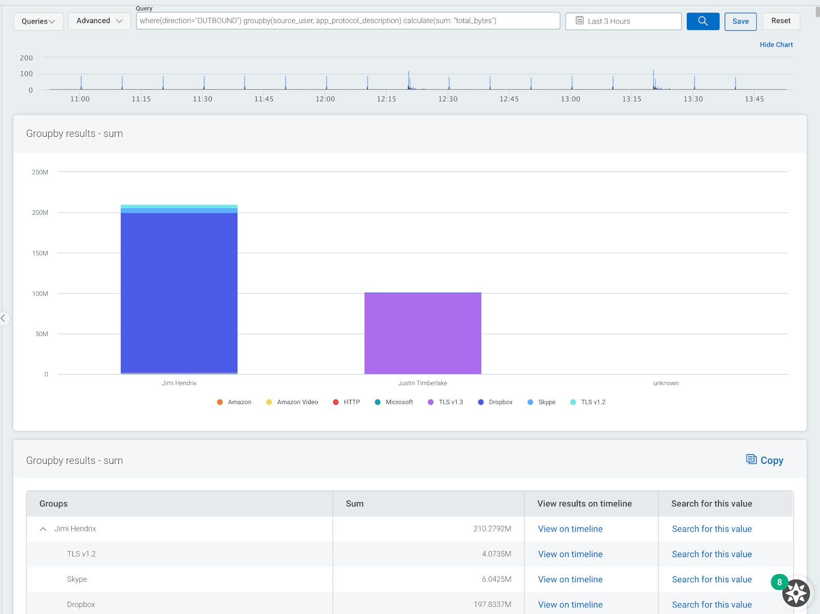Open the Advanced mode dropdown
Viewport: 820px width, 614px height.
[x=99, y=21]
